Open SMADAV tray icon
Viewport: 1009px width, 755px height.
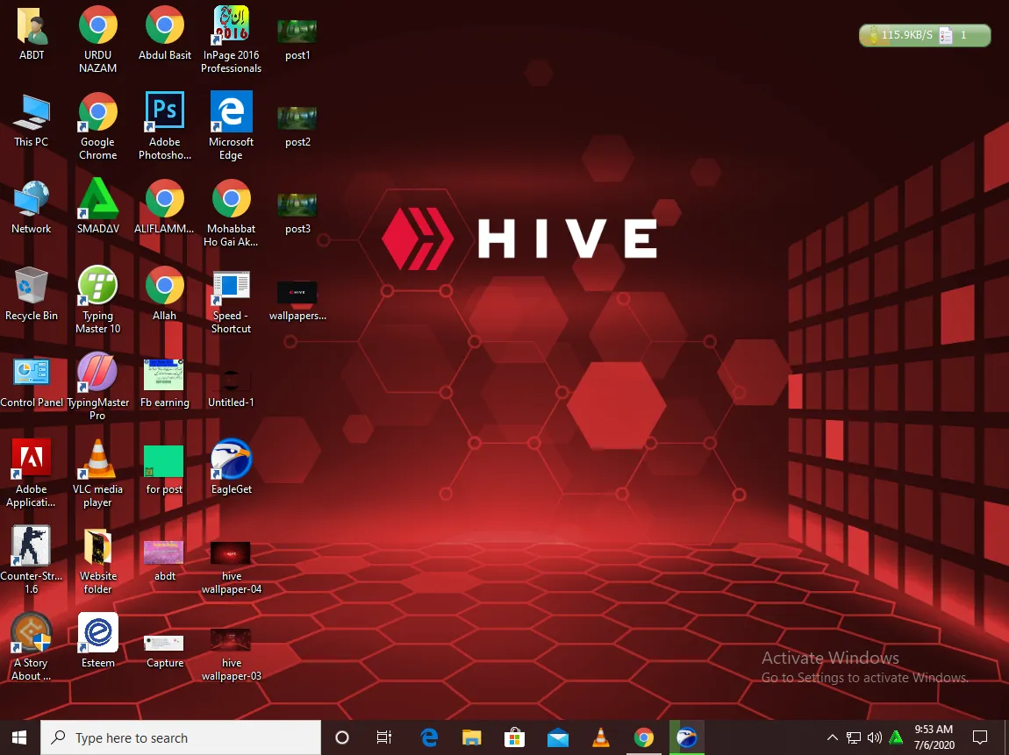(896, 737)
